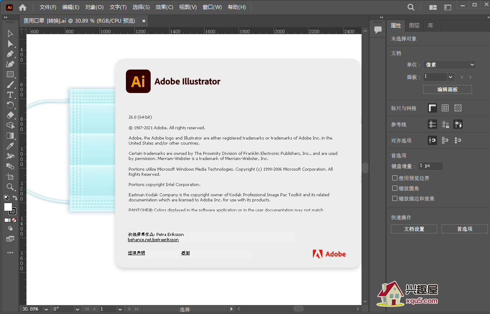Open the 效果(C) menu
Image resolution: width=490 pixels, height=314 pixels.
coord(164,7)
